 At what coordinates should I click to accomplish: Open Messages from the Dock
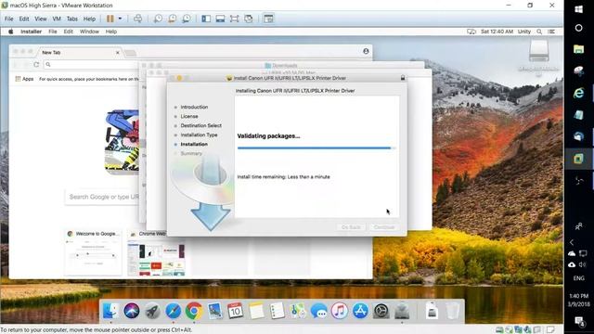click(318, 312)
